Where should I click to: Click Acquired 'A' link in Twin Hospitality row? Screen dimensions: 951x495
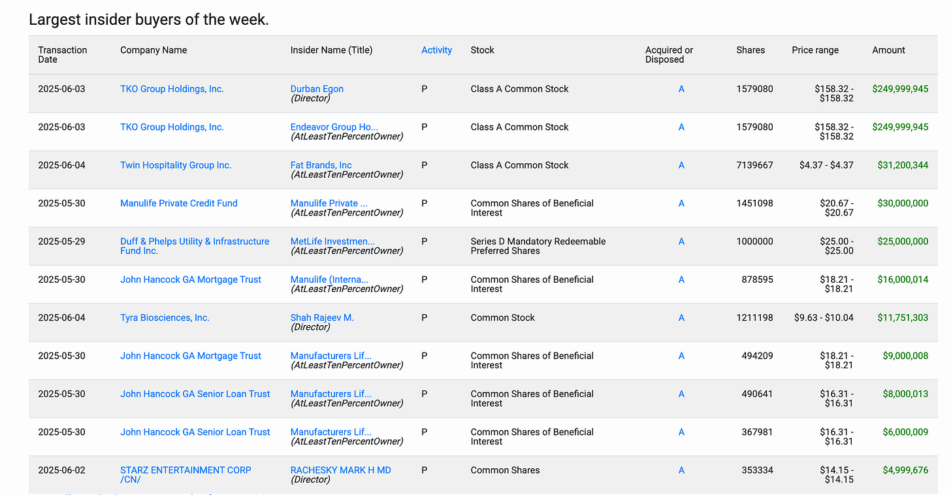681,165
